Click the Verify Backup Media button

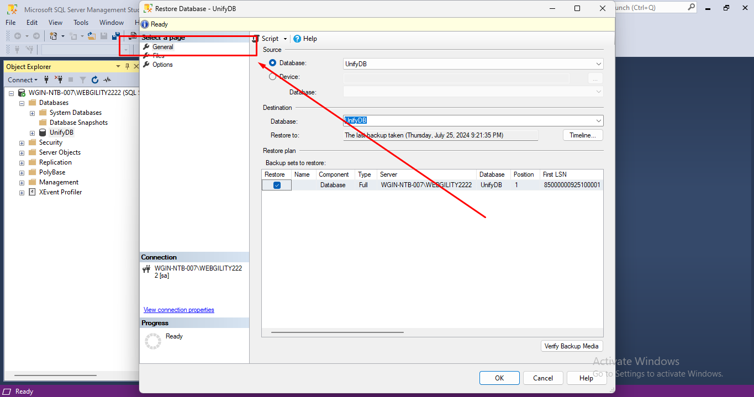pyautogui.click(x=572, y=346)
